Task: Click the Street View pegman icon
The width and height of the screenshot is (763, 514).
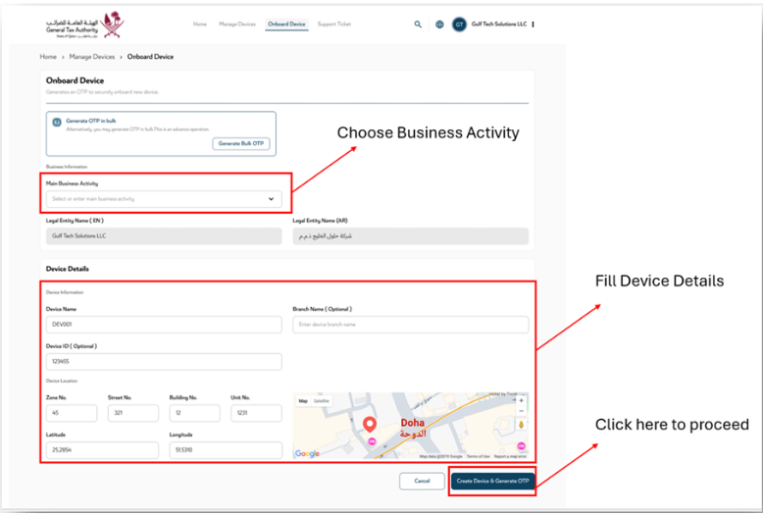Action: 521,425
